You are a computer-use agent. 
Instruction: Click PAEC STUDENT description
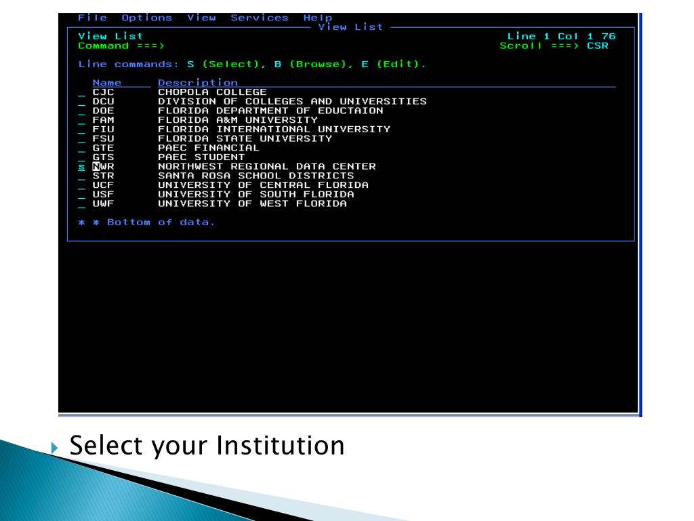tap(201, 157)
